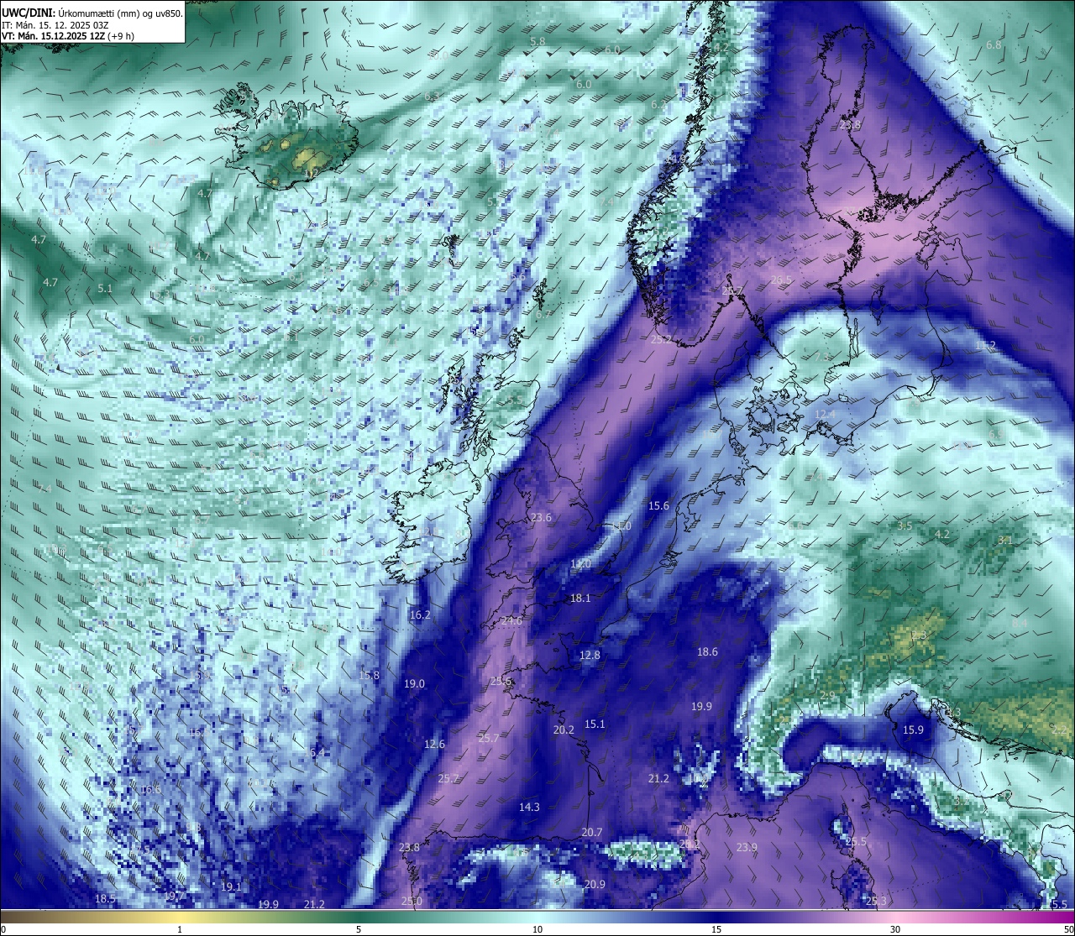Click the 19.0 value west of Brittany
The width and height of the screenshot is (1075, 936).
pyautogui.click(x=414, y=683)
